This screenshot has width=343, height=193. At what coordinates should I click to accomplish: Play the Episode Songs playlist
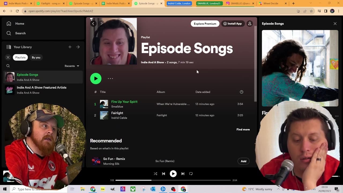(x=96, y=79)
